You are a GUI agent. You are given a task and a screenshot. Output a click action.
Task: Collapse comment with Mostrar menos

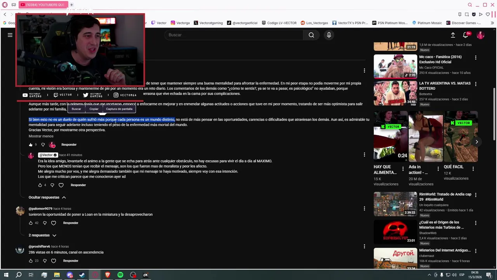coord(41,136)
